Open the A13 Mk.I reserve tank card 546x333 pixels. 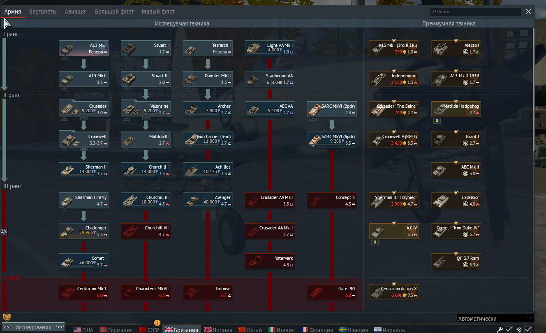pos(83,49)
